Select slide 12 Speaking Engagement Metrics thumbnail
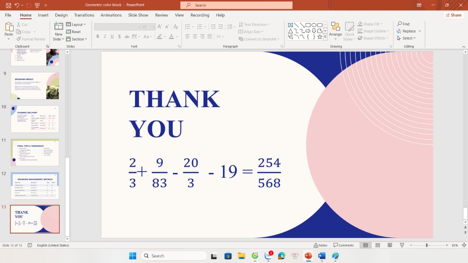468x263 pixels. coord(35,185)
